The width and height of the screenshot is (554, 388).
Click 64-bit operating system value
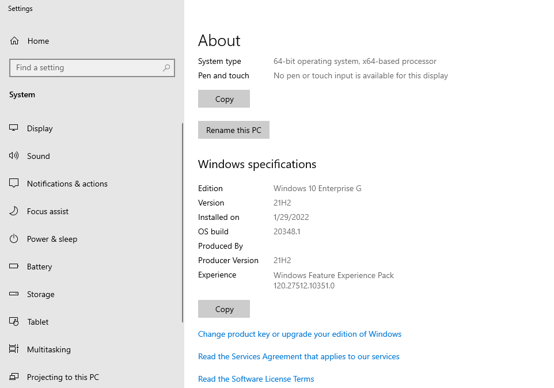point(355,61)
